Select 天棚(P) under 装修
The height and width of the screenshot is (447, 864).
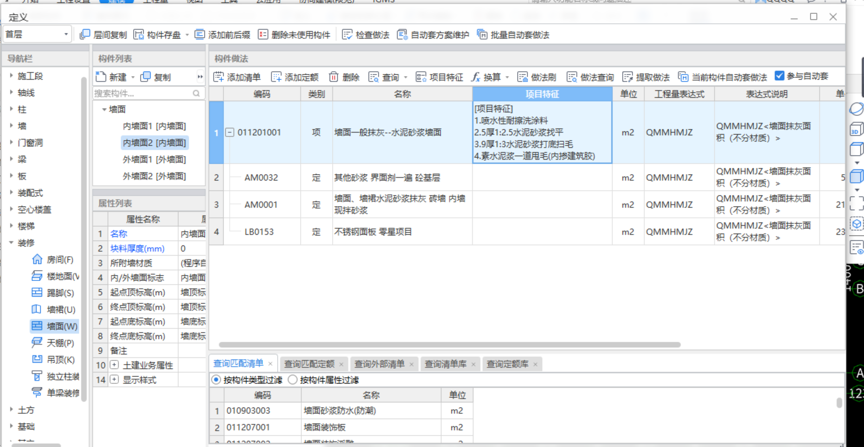click(52, 343)
